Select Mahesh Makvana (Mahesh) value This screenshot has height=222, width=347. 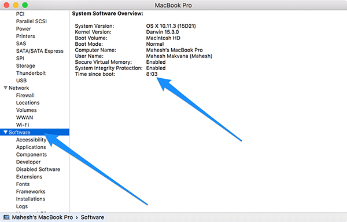[179, 56]
